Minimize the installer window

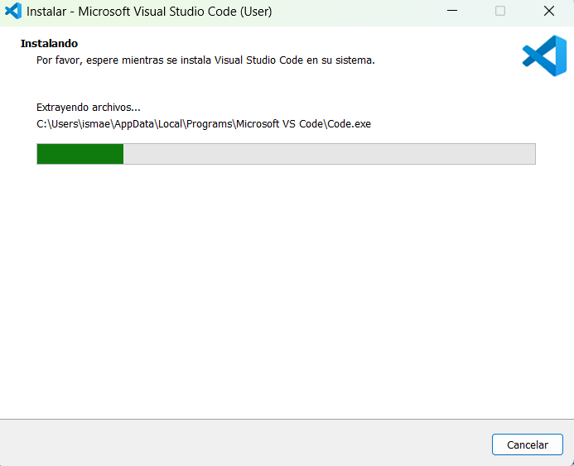[x=451, y=12]
